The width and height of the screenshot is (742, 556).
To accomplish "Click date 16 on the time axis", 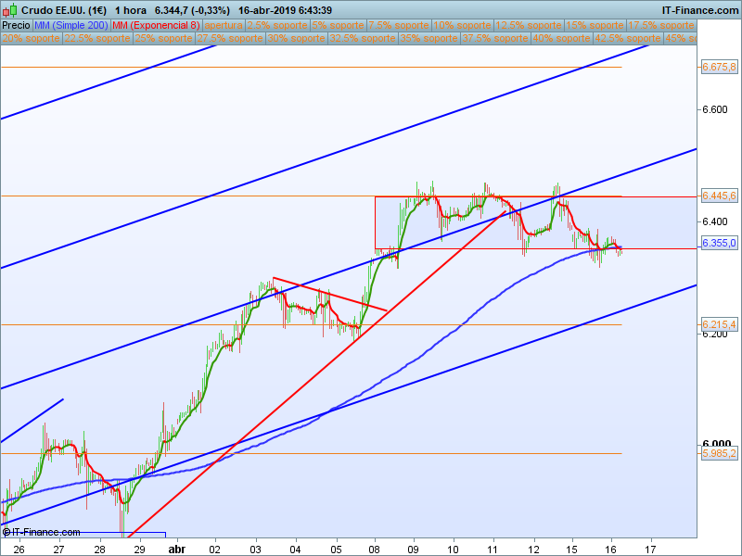I will pos(611,549).
